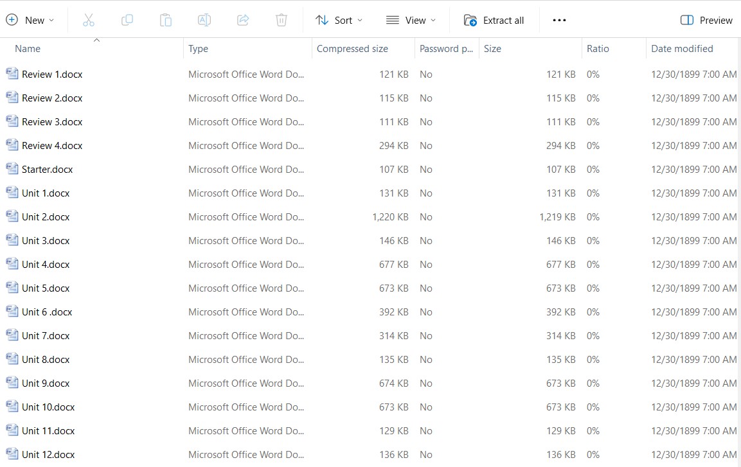Sort by Compressed size column header

click(352, 49)
